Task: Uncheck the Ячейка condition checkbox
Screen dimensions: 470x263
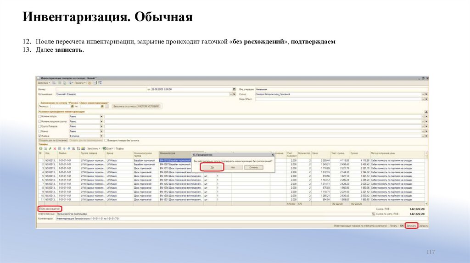Action: click(x=39, y=136)
